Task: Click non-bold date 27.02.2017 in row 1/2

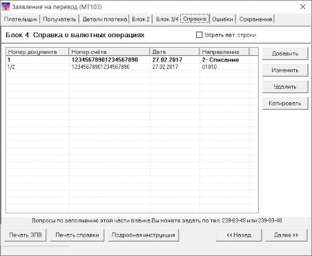Action: [165, 67]
